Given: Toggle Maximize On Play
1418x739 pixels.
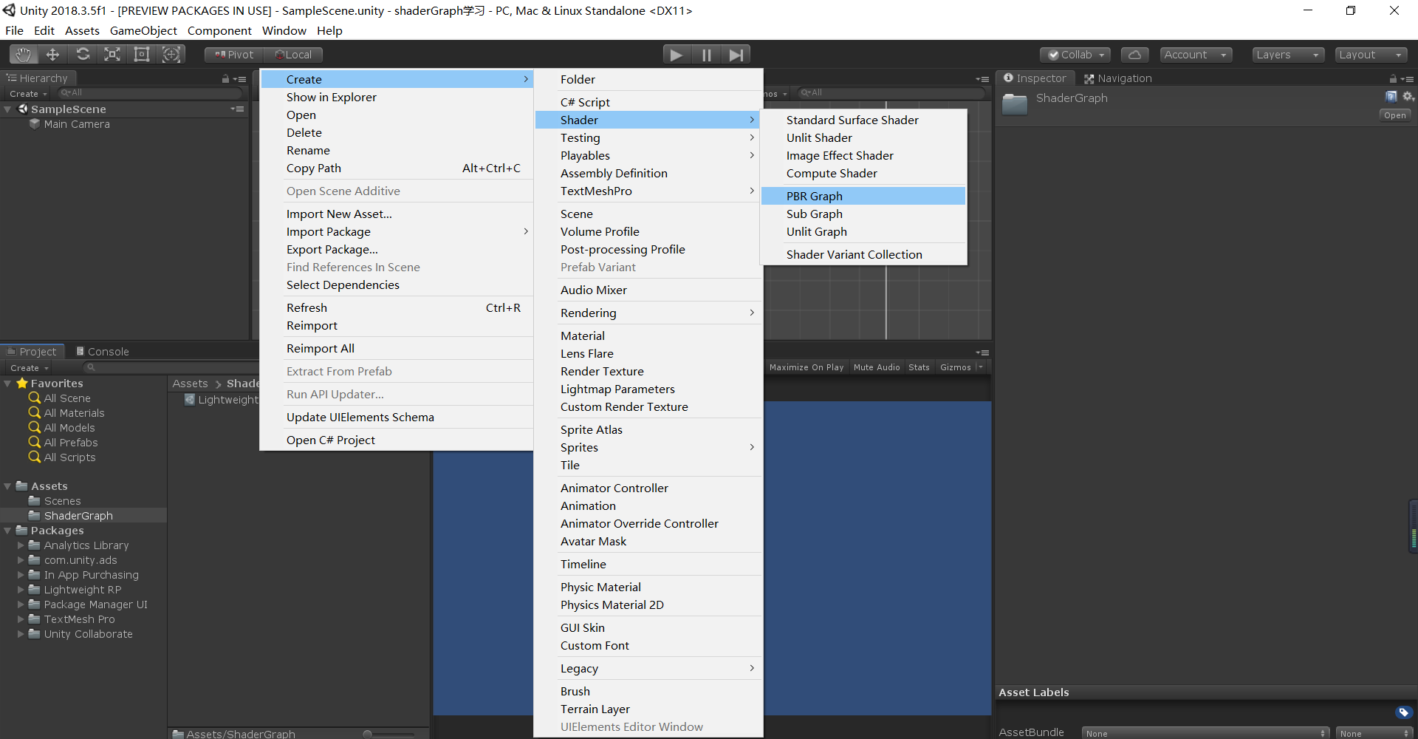Looking at the screenshot, I should click(x=806, y=367).
